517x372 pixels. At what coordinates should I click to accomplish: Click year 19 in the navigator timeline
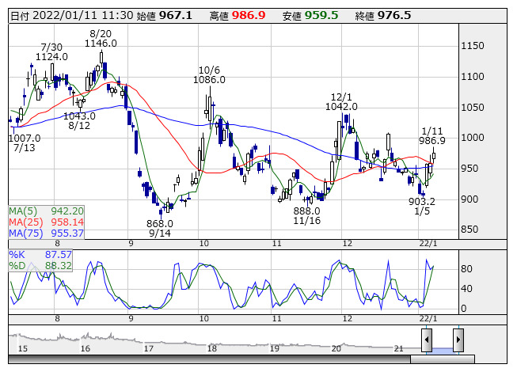click(x=275, y=348)
